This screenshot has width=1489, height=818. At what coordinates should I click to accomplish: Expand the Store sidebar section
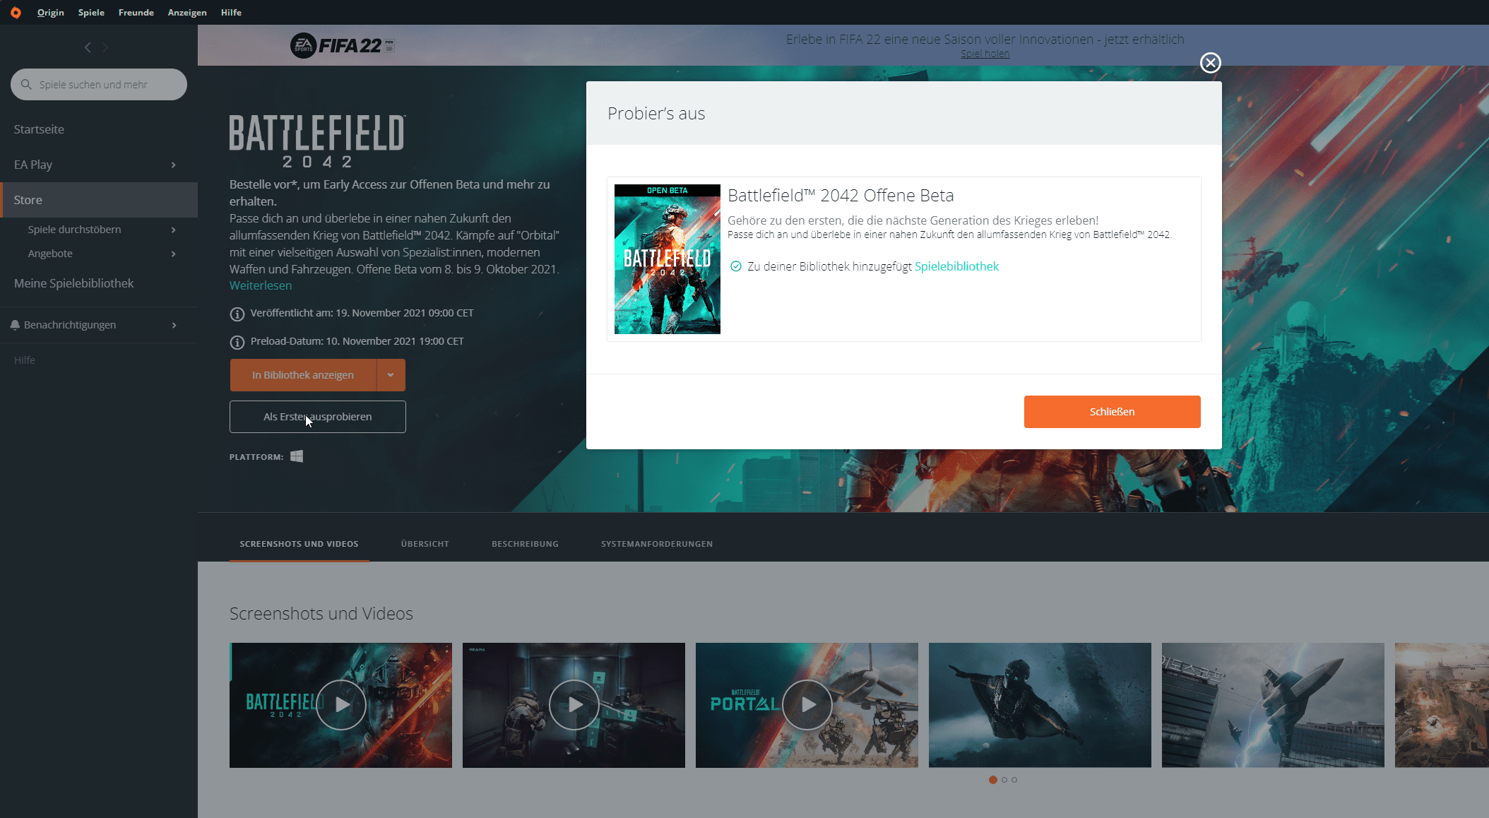tap(97, 199)
